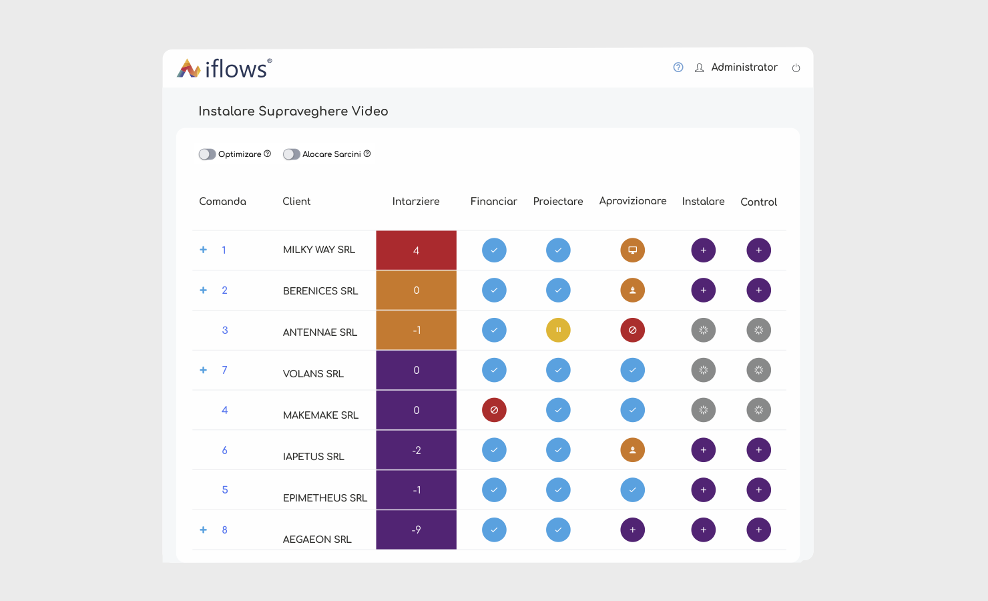
Task: Click the red blocked Financiar icon for MAKEMAKE SRL
Action: click(494, 410)
